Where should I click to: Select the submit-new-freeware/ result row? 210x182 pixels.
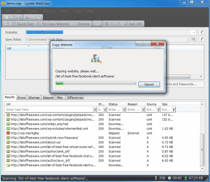(x=90, y=138)
